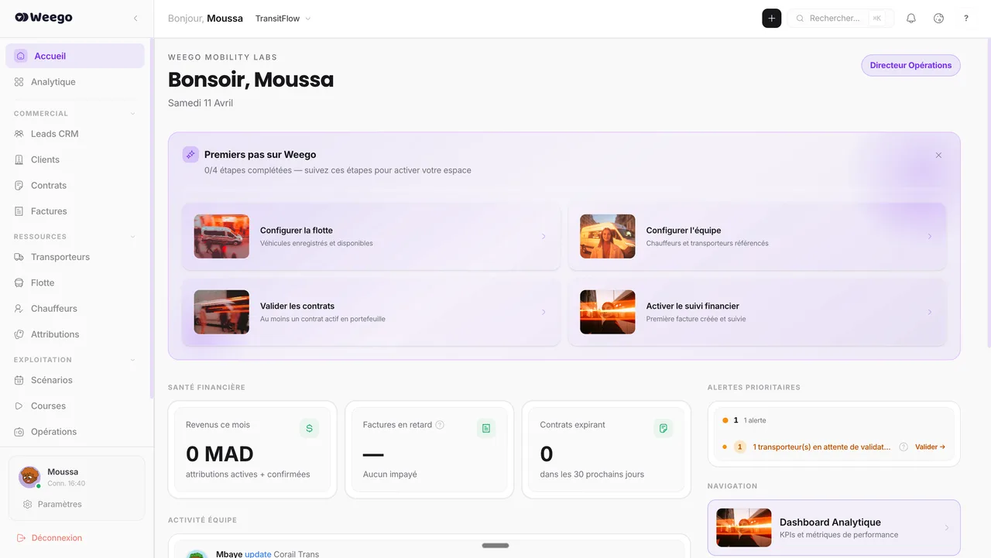Open Attributions from the sidebar
The width and height of the screenshot is (991, 558).
pos(56,334)
